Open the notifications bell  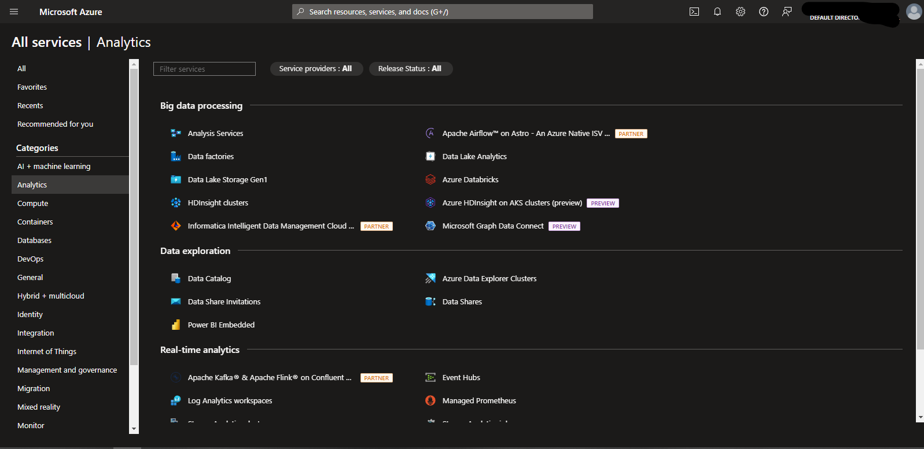tap(717, 12)
